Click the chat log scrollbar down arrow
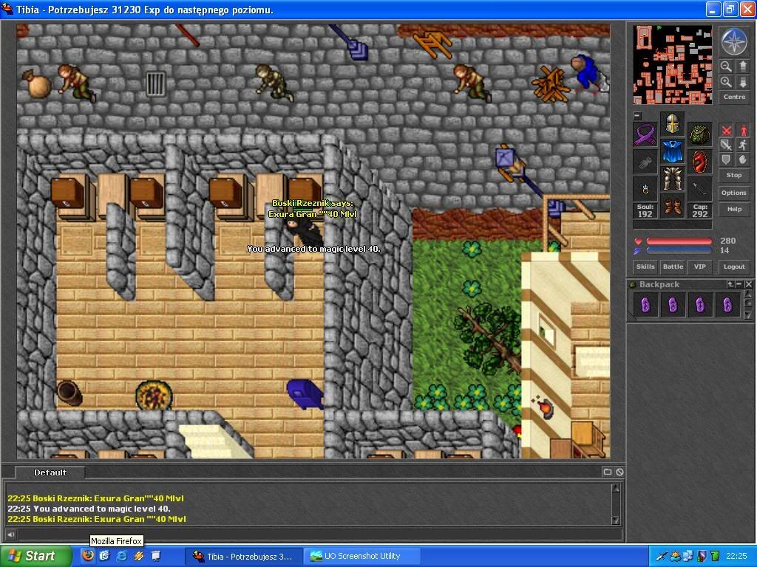 pos(616,520)
